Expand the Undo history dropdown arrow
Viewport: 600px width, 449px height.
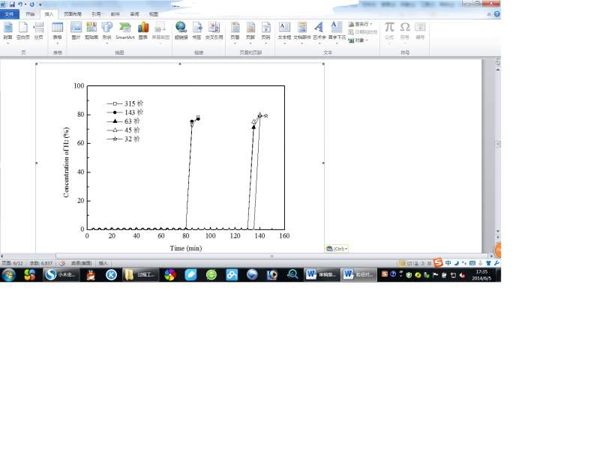25,4
